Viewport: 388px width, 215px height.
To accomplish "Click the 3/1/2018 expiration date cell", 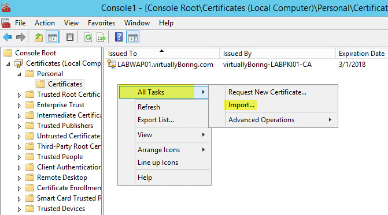I will click(352, 65).
